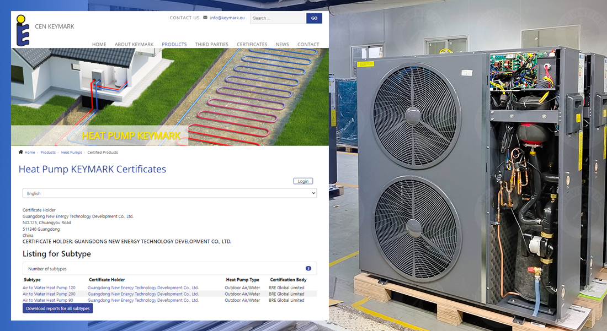Screen dimensions: 607x331
Task: Open the NEWS menu item
Action: click(282, 45)
